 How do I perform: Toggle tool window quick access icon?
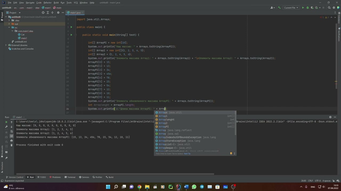tap(2, 181)
